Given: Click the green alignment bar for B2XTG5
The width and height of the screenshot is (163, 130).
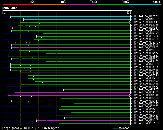Looking at the screenshot, I should click(x=102, y=104).
